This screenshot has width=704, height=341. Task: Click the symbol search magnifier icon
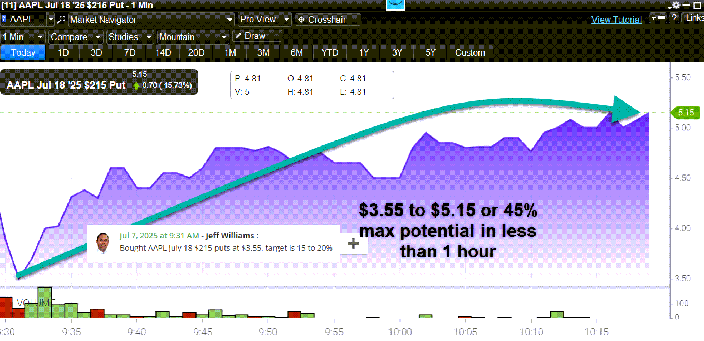pyautogui.click(x=61, y=20)
